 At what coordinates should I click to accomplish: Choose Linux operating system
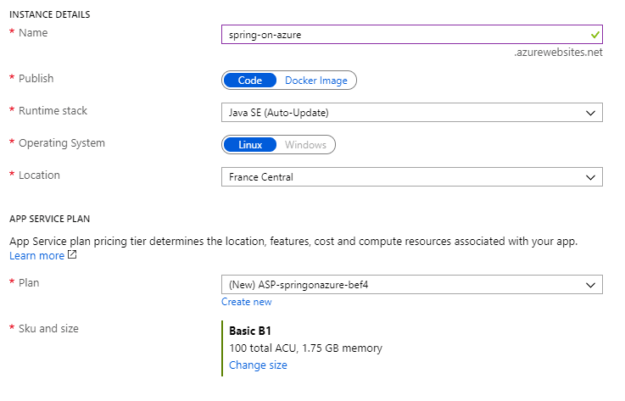pos(250,145)
